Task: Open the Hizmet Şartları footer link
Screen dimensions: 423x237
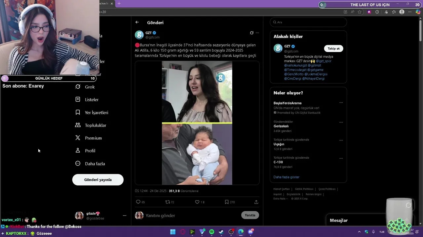Action: pos(281,189)
